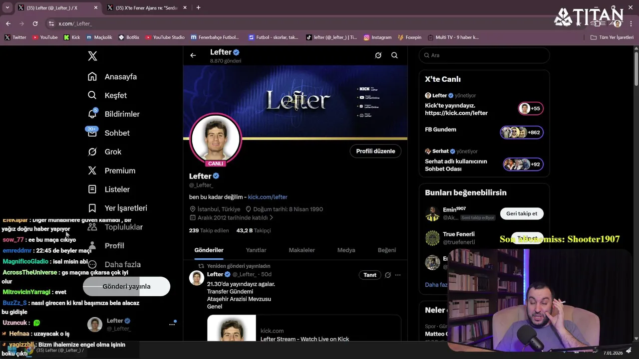
Task: Join Lefter's Kick'te yayındayız space
Action: [x=484, y=104]
